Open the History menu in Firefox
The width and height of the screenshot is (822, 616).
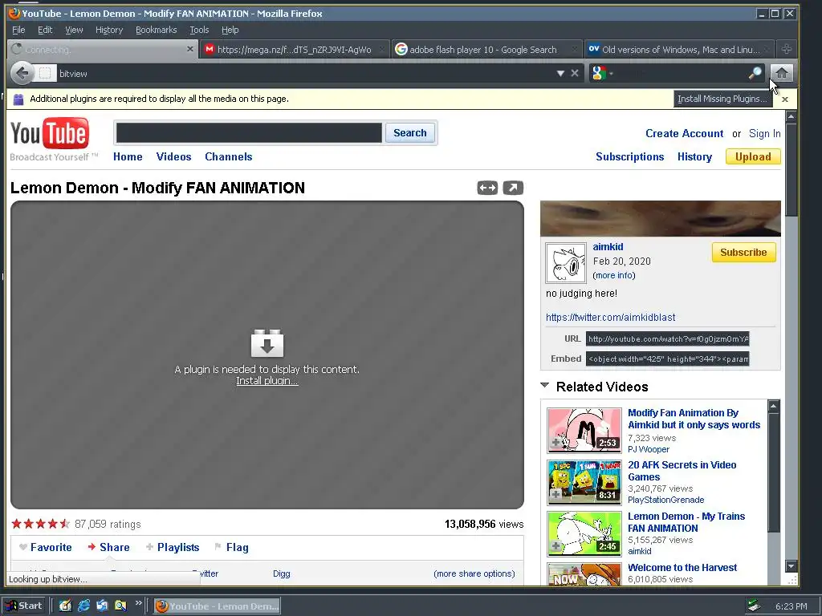click(x=109, y=30)
